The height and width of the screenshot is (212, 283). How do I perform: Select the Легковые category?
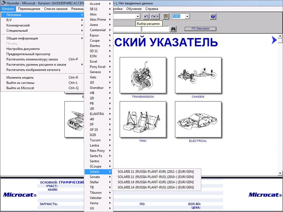pyautogui.click(x=42, y=15)
